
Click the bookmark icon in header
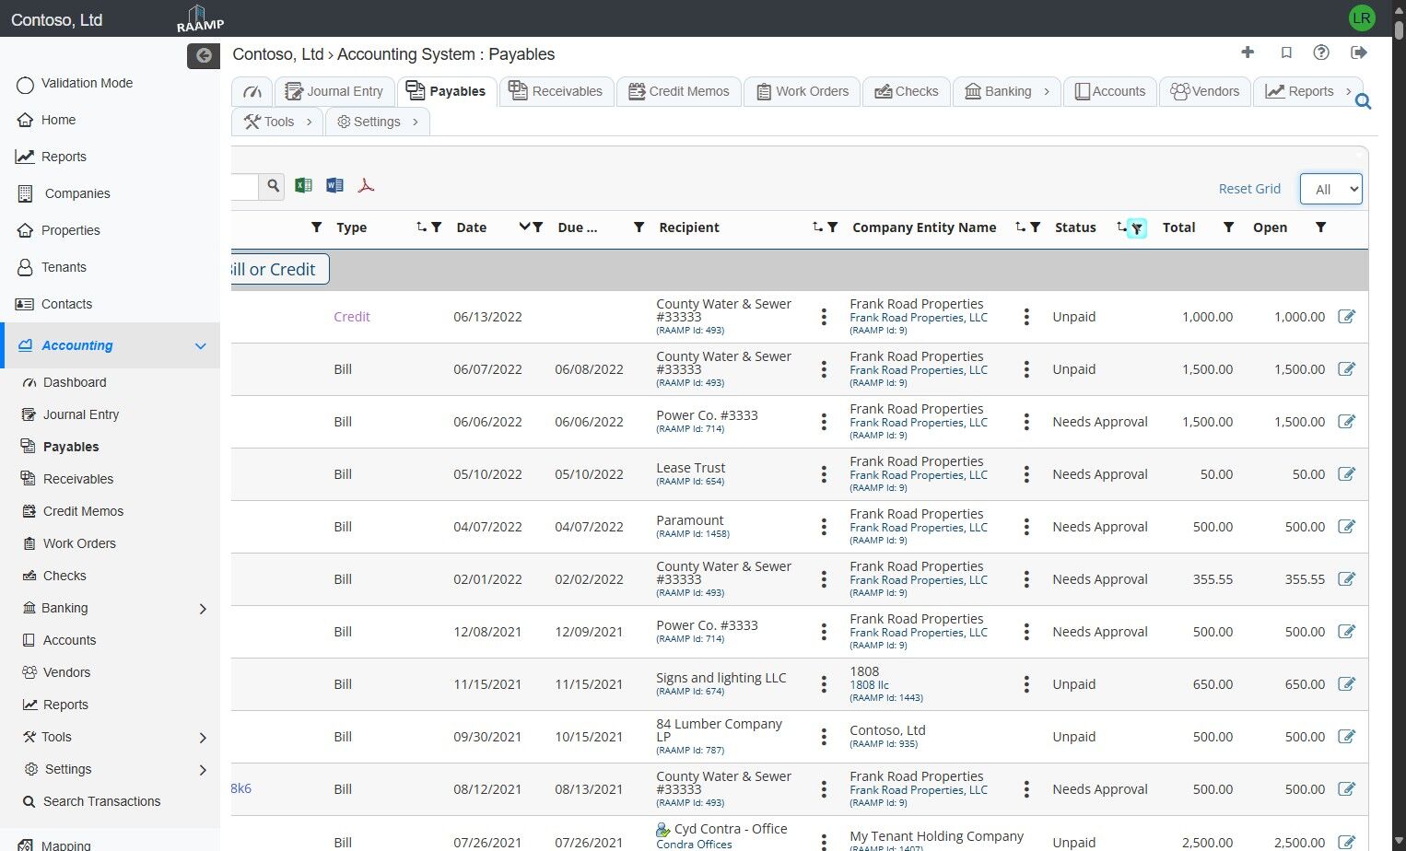[1286, 52]
